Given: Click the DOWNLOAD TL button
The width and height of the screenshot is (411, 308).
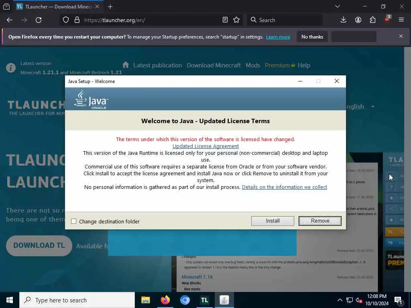Looking at the screenshot, I should click(39, 246).
